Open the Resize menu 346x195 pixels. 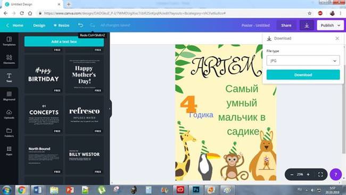coord(62,26)
